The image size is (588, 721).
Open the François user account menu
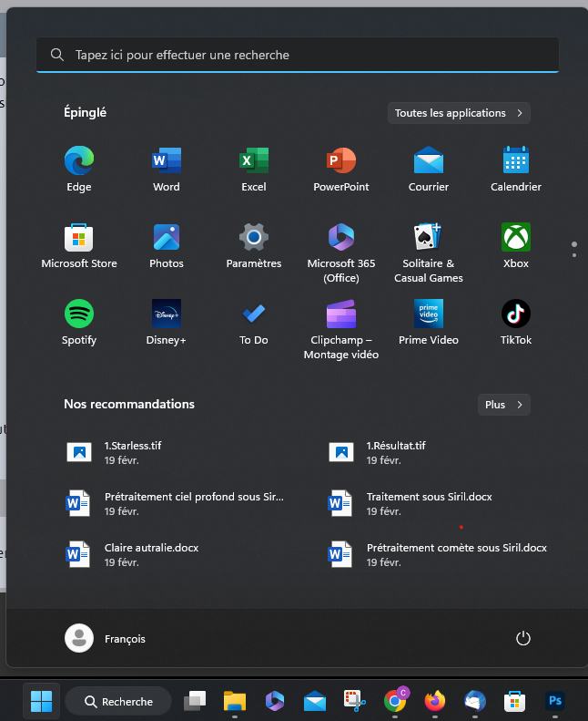click(105, 638)
